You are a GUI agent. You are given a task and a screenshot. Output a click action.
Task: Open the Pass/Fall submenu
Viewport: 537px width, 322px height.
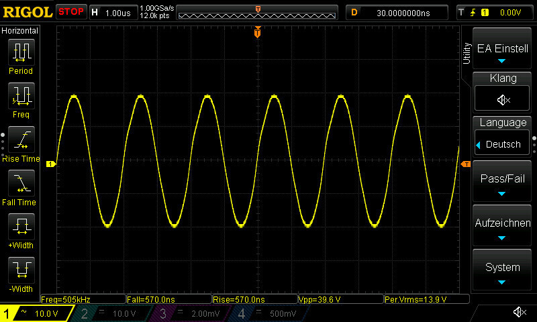pyautogui.click(x=502, y=181)
